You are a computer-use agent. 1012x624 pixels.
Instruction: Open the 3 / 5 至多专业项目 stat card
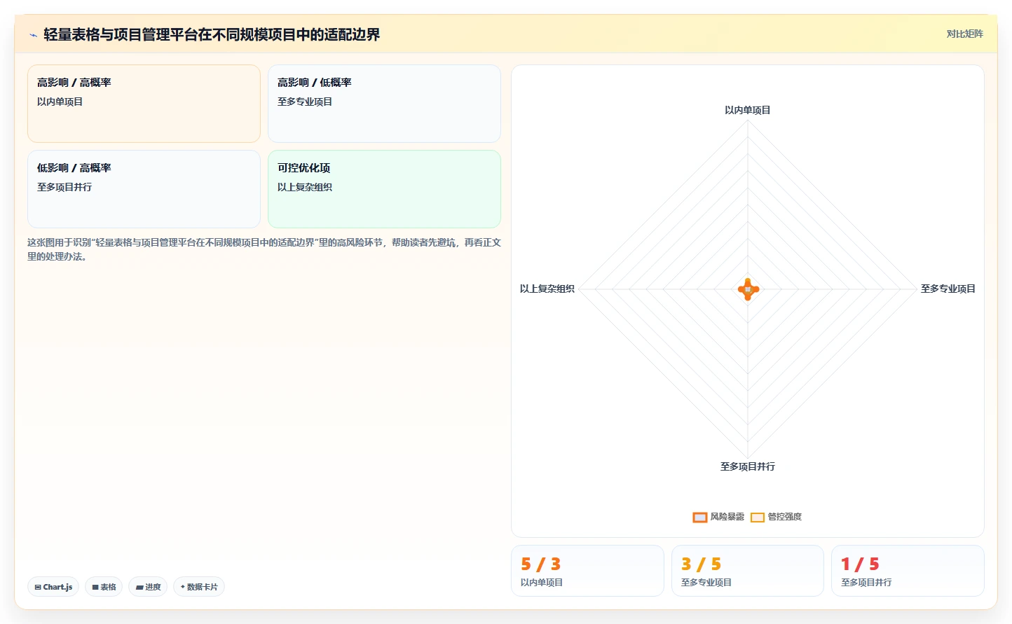click(x=748, y=571)
